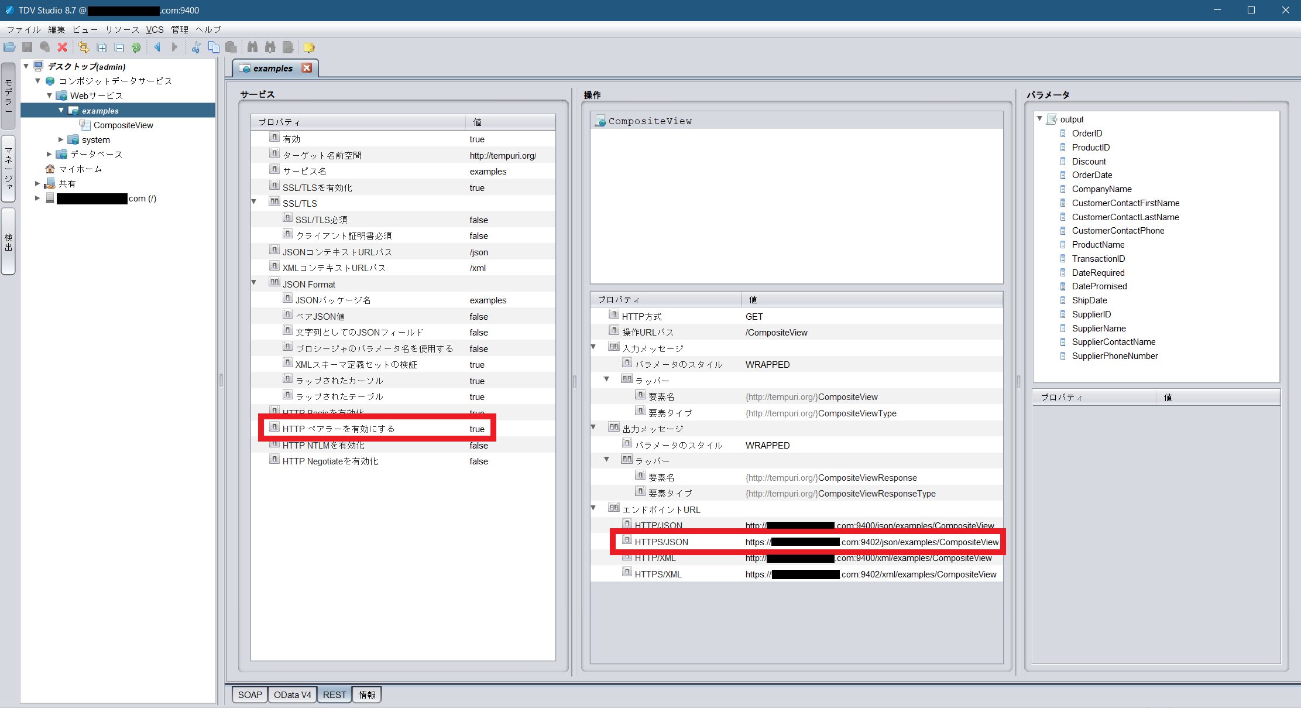Click the green refresh toolbar icon

[x=136, y=47]
